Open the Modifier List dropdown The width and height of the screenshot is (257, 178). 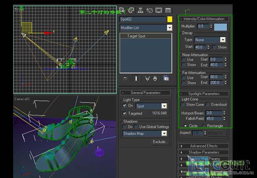pyautogui.click(x=169, y=28)
